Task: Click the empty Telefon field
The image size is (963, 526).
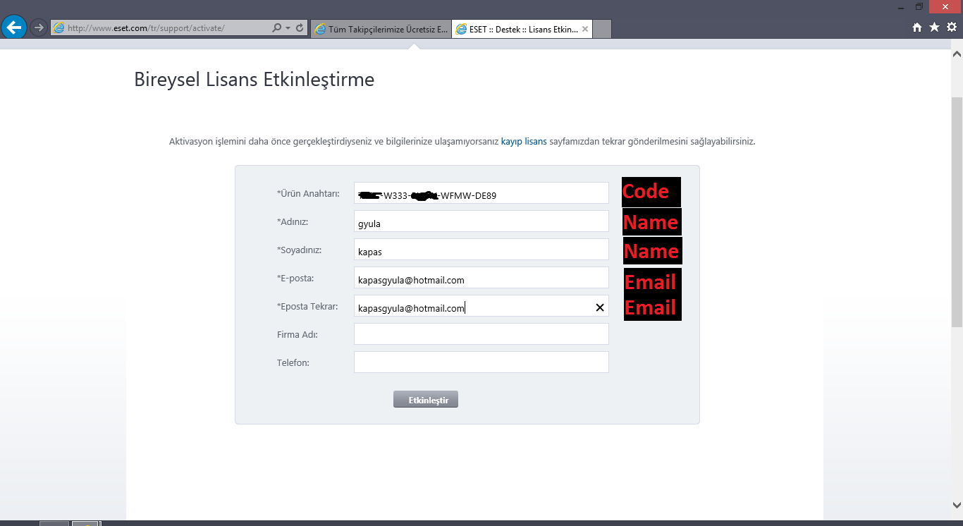Action: click(481, 362)
